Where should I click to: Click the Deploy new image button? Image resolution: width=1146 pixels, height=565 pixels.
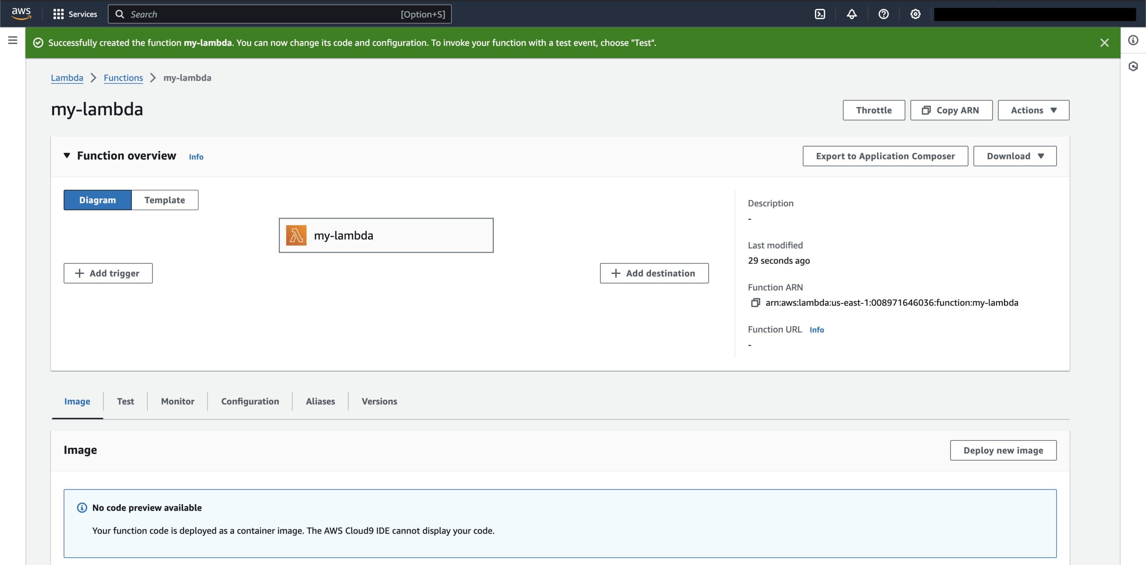1003,450
